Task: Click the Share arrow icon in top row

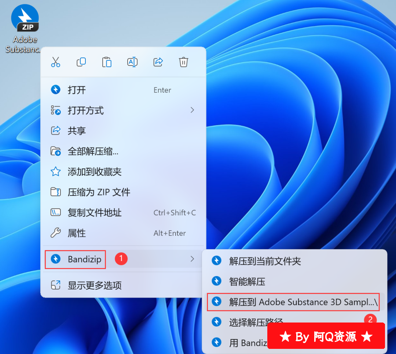Action: click(158, 62)
